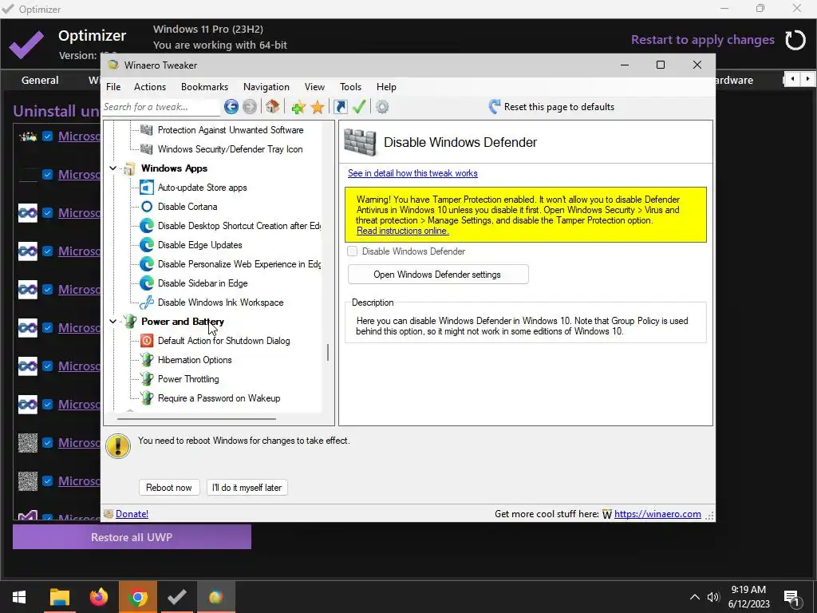Click Restore all UWP in Optimizer

click(132, 537)
